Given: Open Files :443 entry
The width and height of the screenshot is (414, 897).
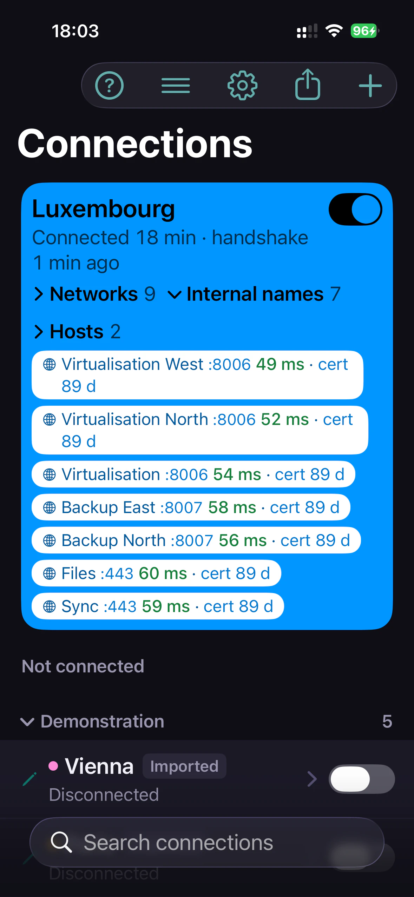Looking at the screenshot, I should point(156,573).
